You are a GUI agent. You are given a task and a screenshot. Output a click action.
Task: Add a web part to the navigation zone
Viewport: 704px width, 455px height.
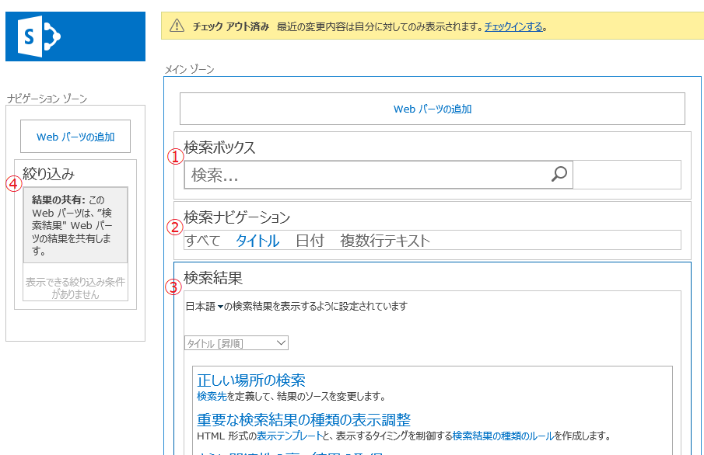[75, 137]
